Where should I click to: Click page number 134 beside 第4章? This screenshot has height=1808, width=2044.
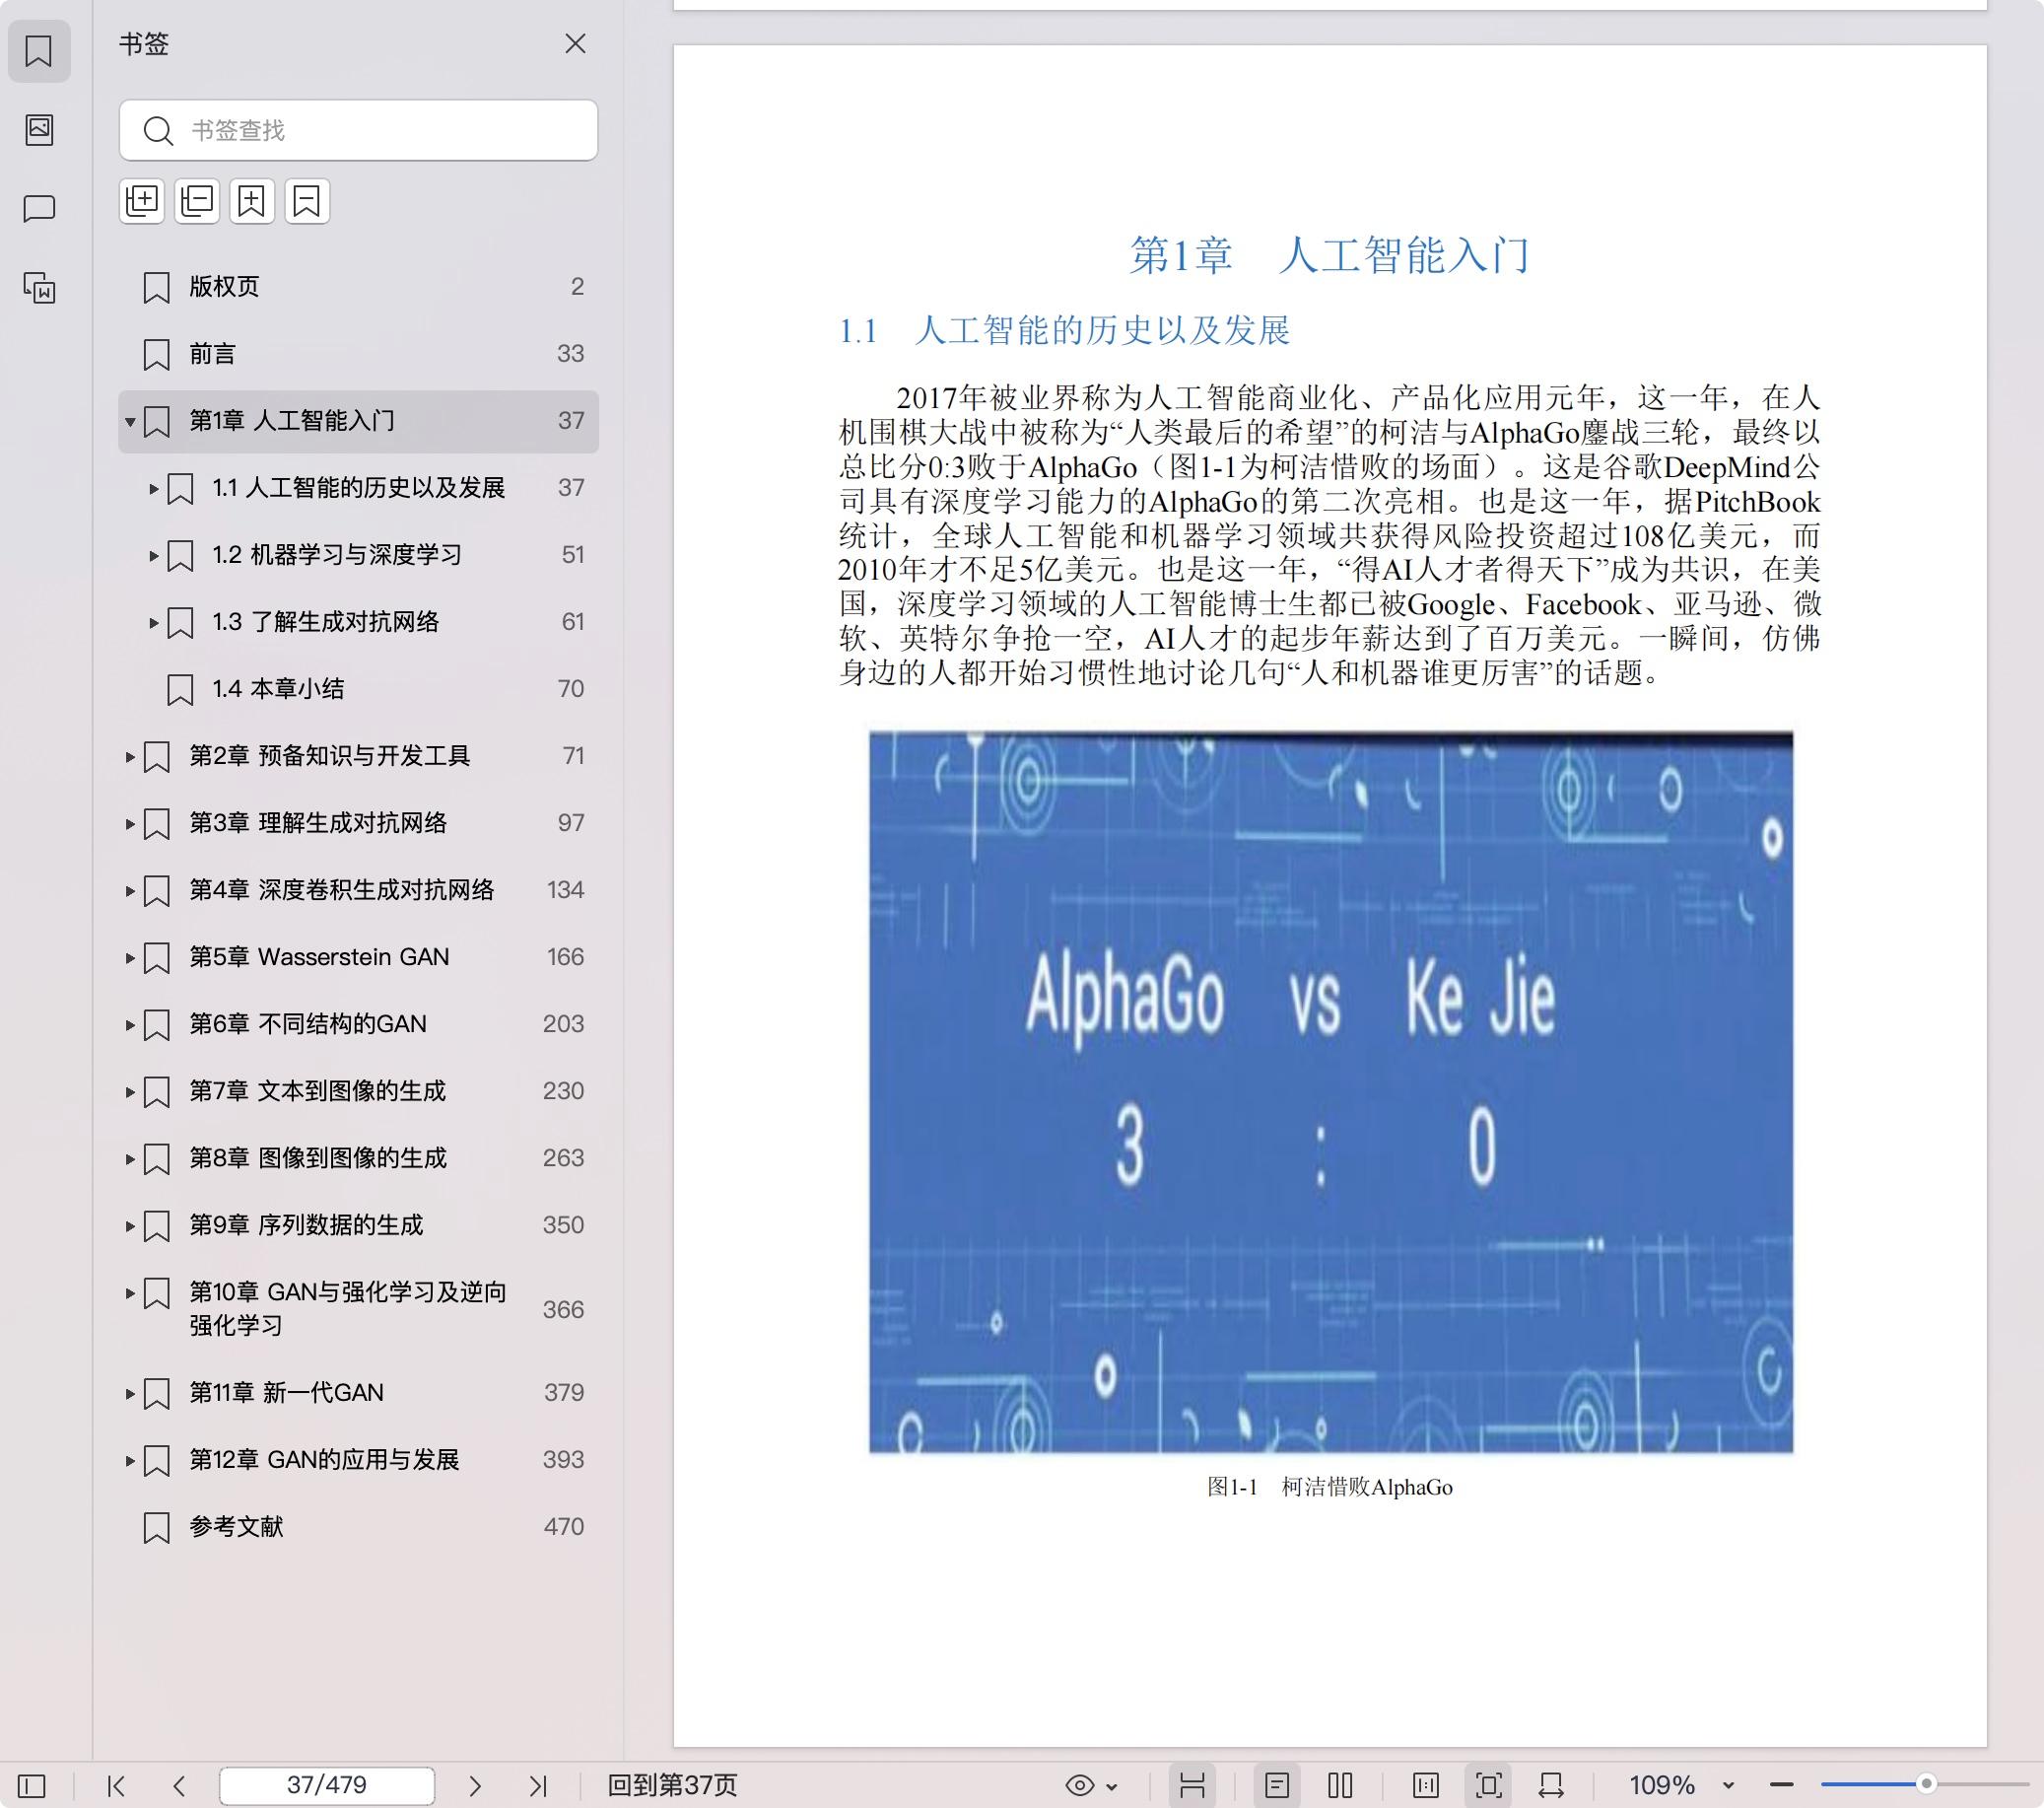tap(565, 890)
